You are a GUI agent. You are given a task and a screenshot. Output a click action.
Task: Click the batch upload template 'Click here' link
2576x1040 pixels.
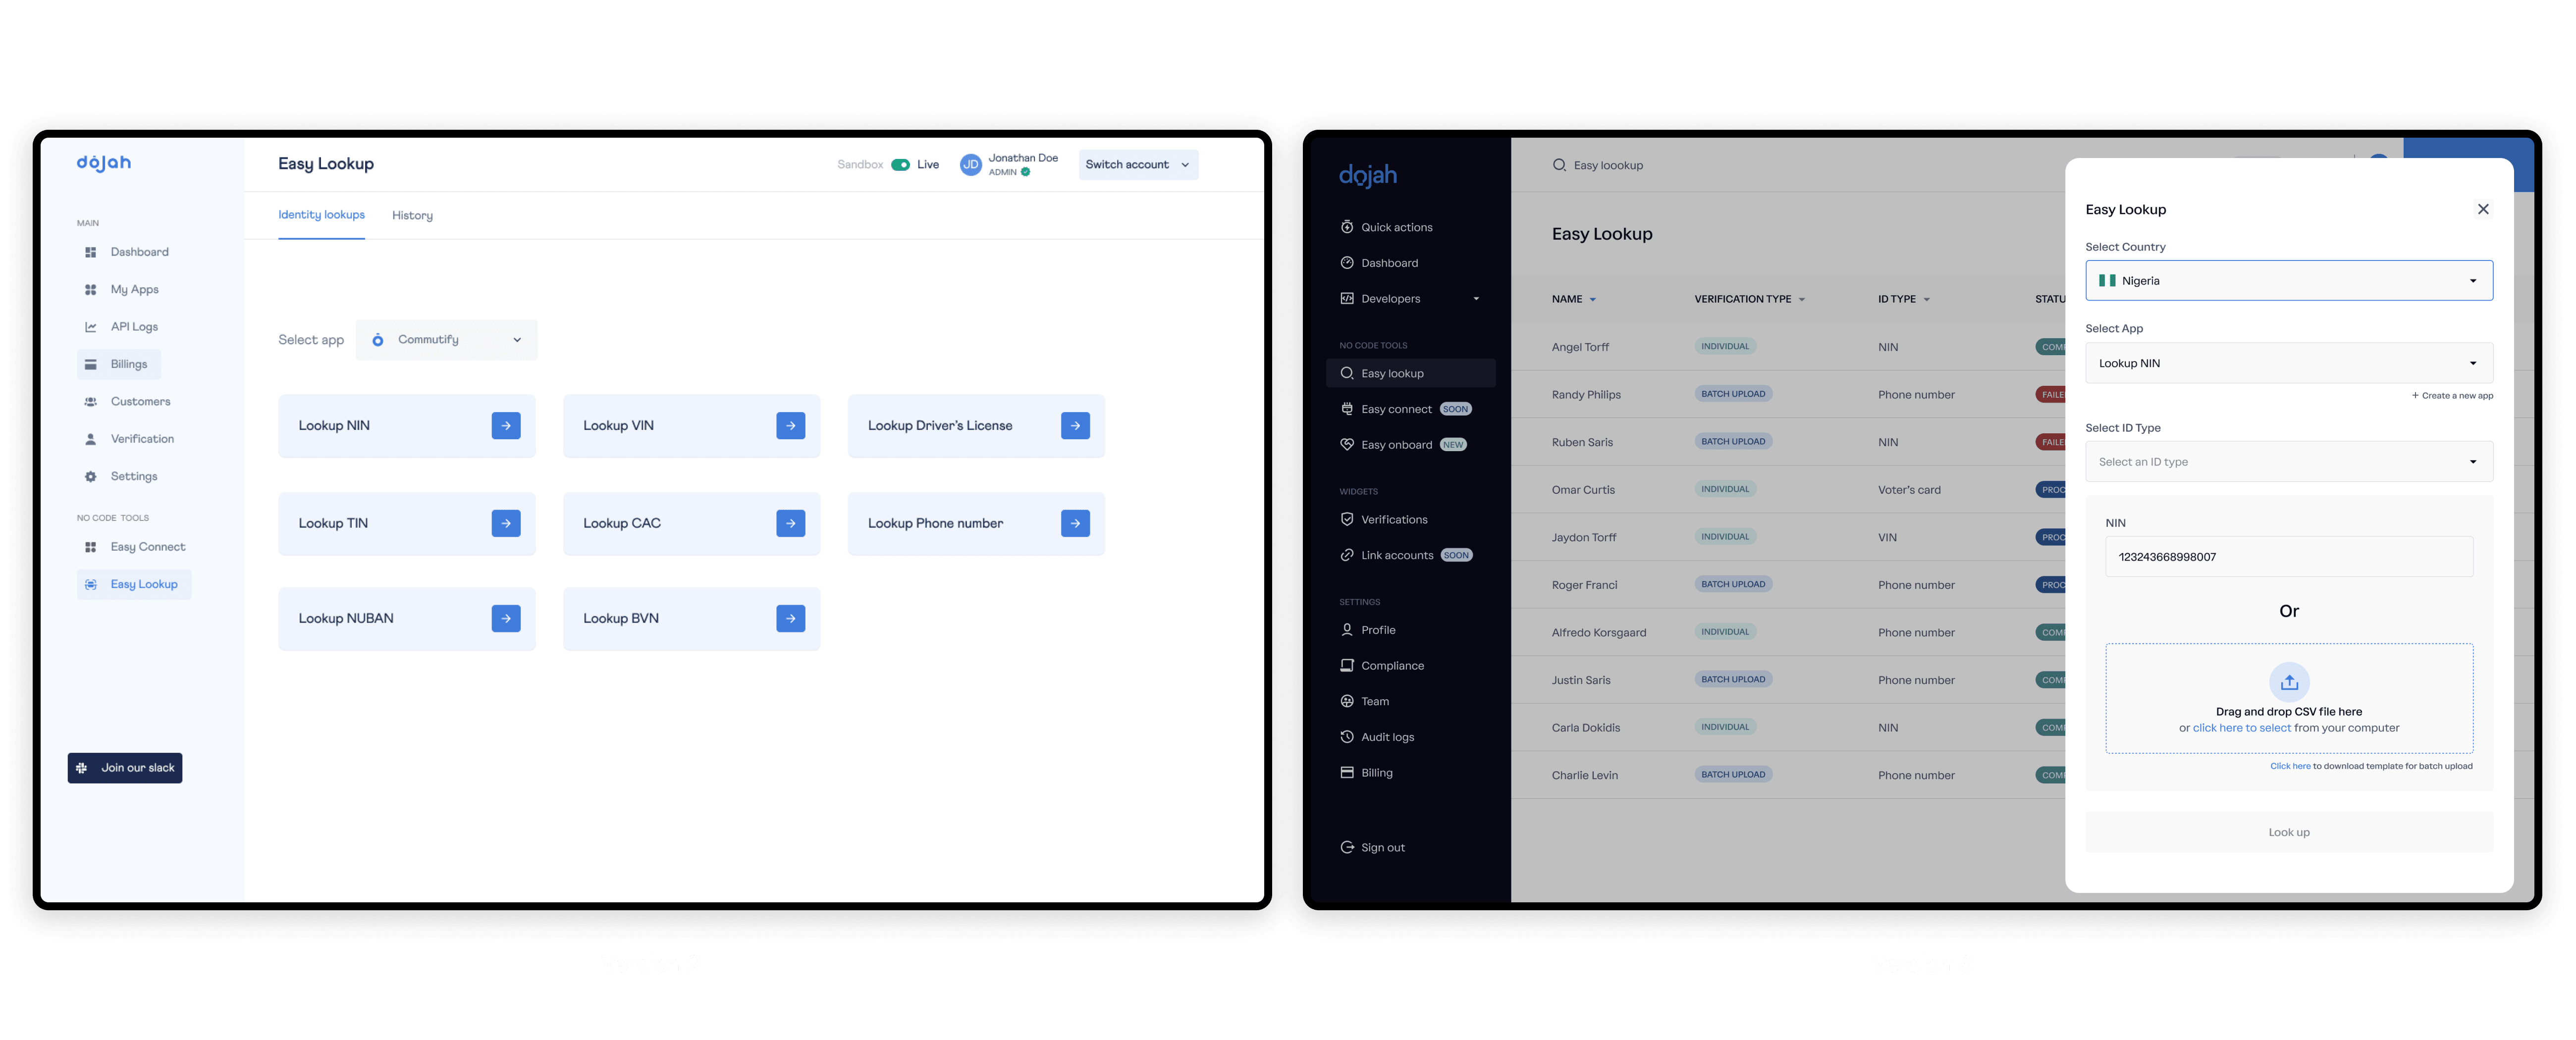pyautogui.click(x=2290, y=766)
